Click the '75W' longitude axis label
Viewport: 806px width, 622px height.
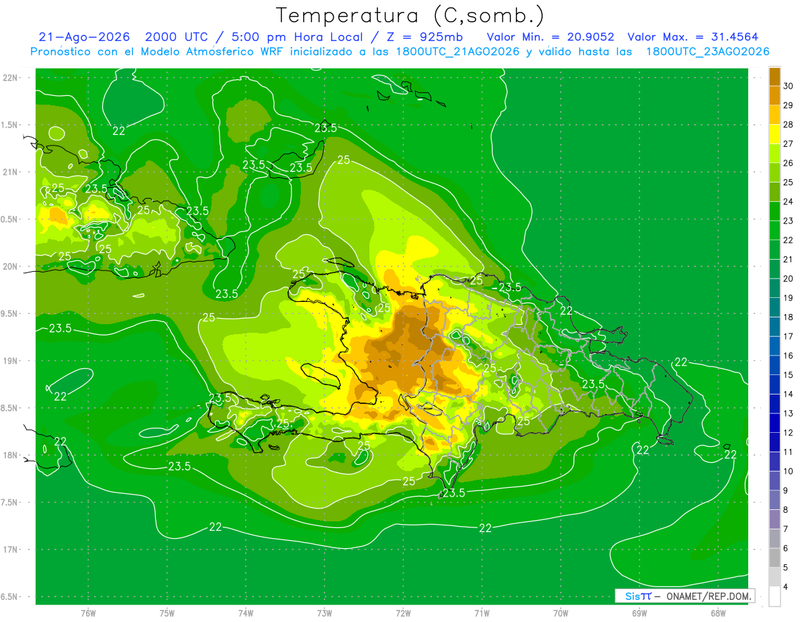click(x=167, y=613)
